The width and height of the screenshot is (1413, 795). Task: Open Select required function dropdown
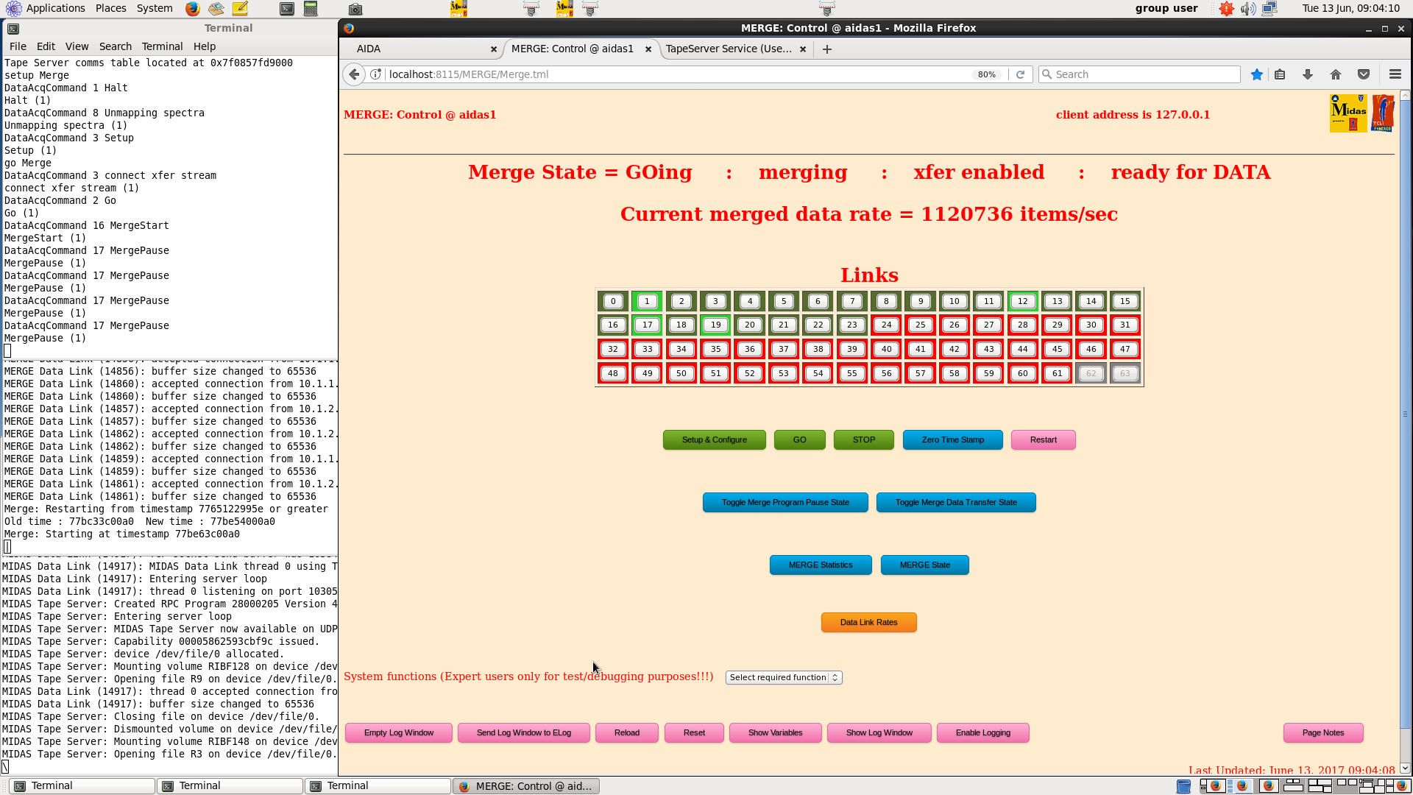tap(783, 677)
